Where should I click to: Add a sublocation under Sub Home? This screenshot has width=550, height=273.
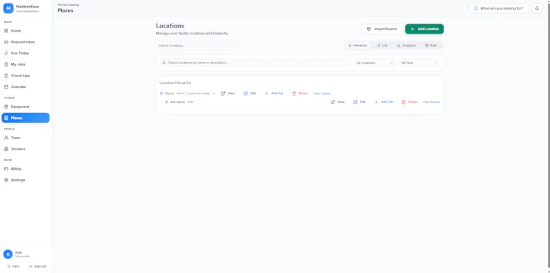(x=384, y=102)
